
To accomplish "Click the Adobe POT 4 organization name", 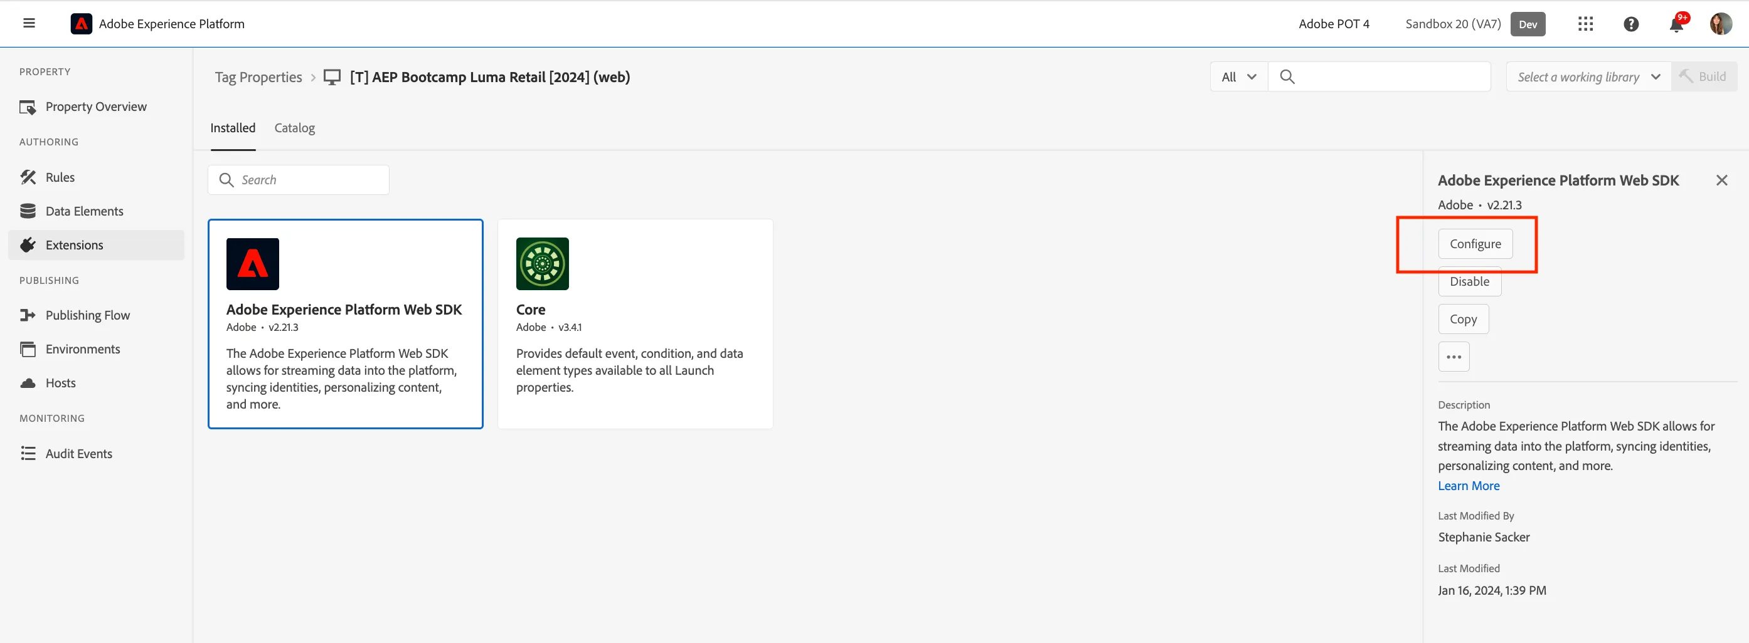I will pyautogui.click(x=1334, y=24).
